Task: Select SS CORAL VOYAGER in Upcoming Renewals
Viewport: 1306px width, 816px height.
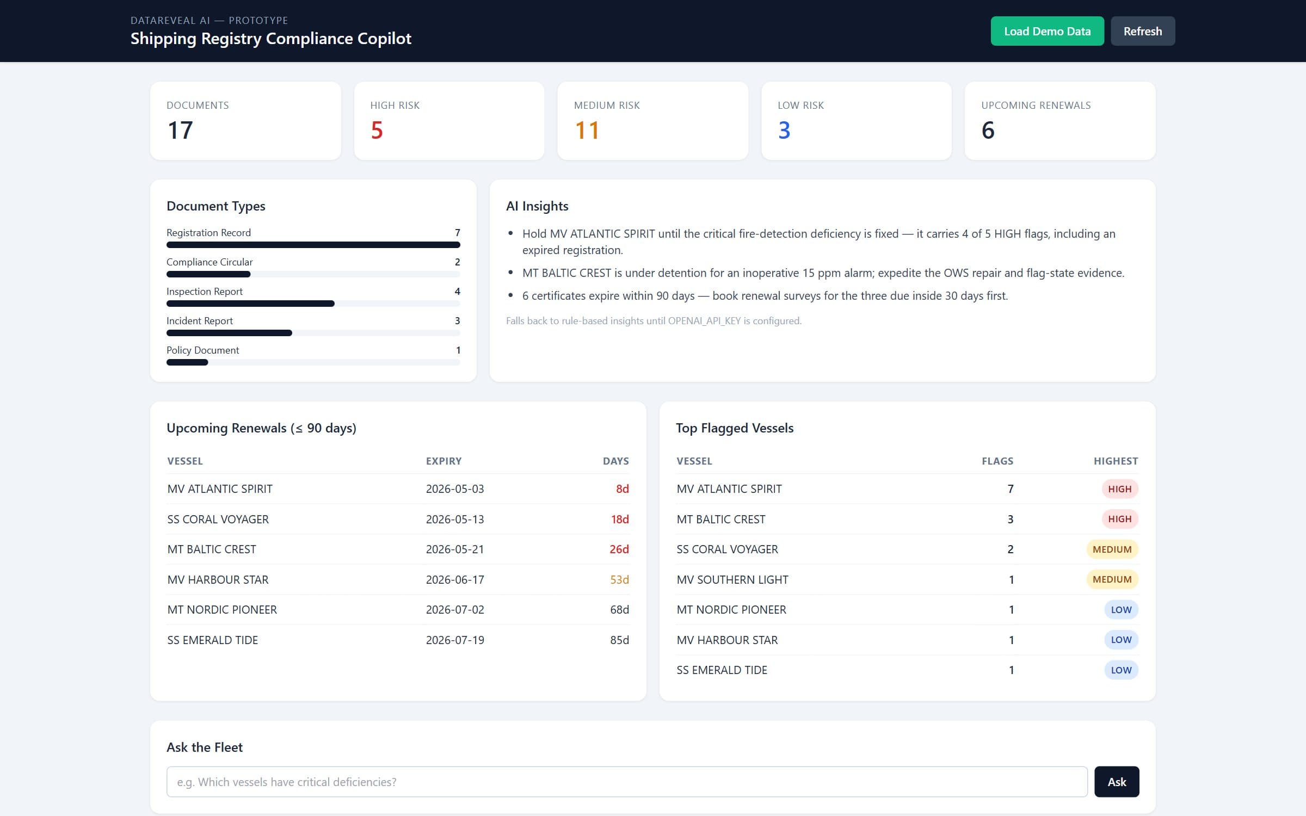Action: pyautogui.click(x=218, y=519)
